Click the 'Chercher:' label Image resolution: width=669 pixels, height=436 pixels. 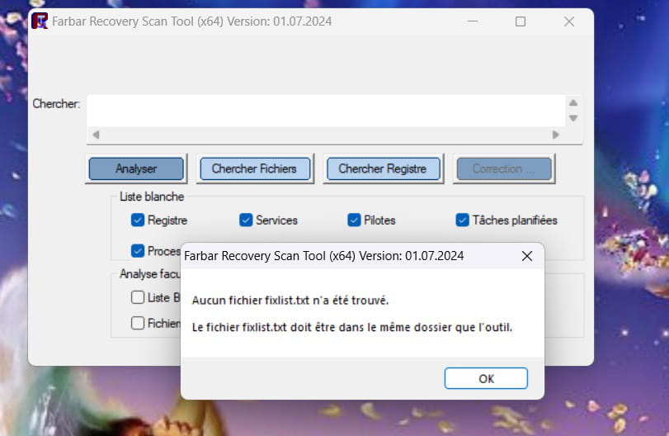tap(56, 104)
